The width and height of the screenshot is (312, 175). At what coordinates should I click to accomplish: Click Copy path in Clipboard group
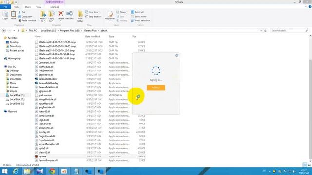[25, 16]
